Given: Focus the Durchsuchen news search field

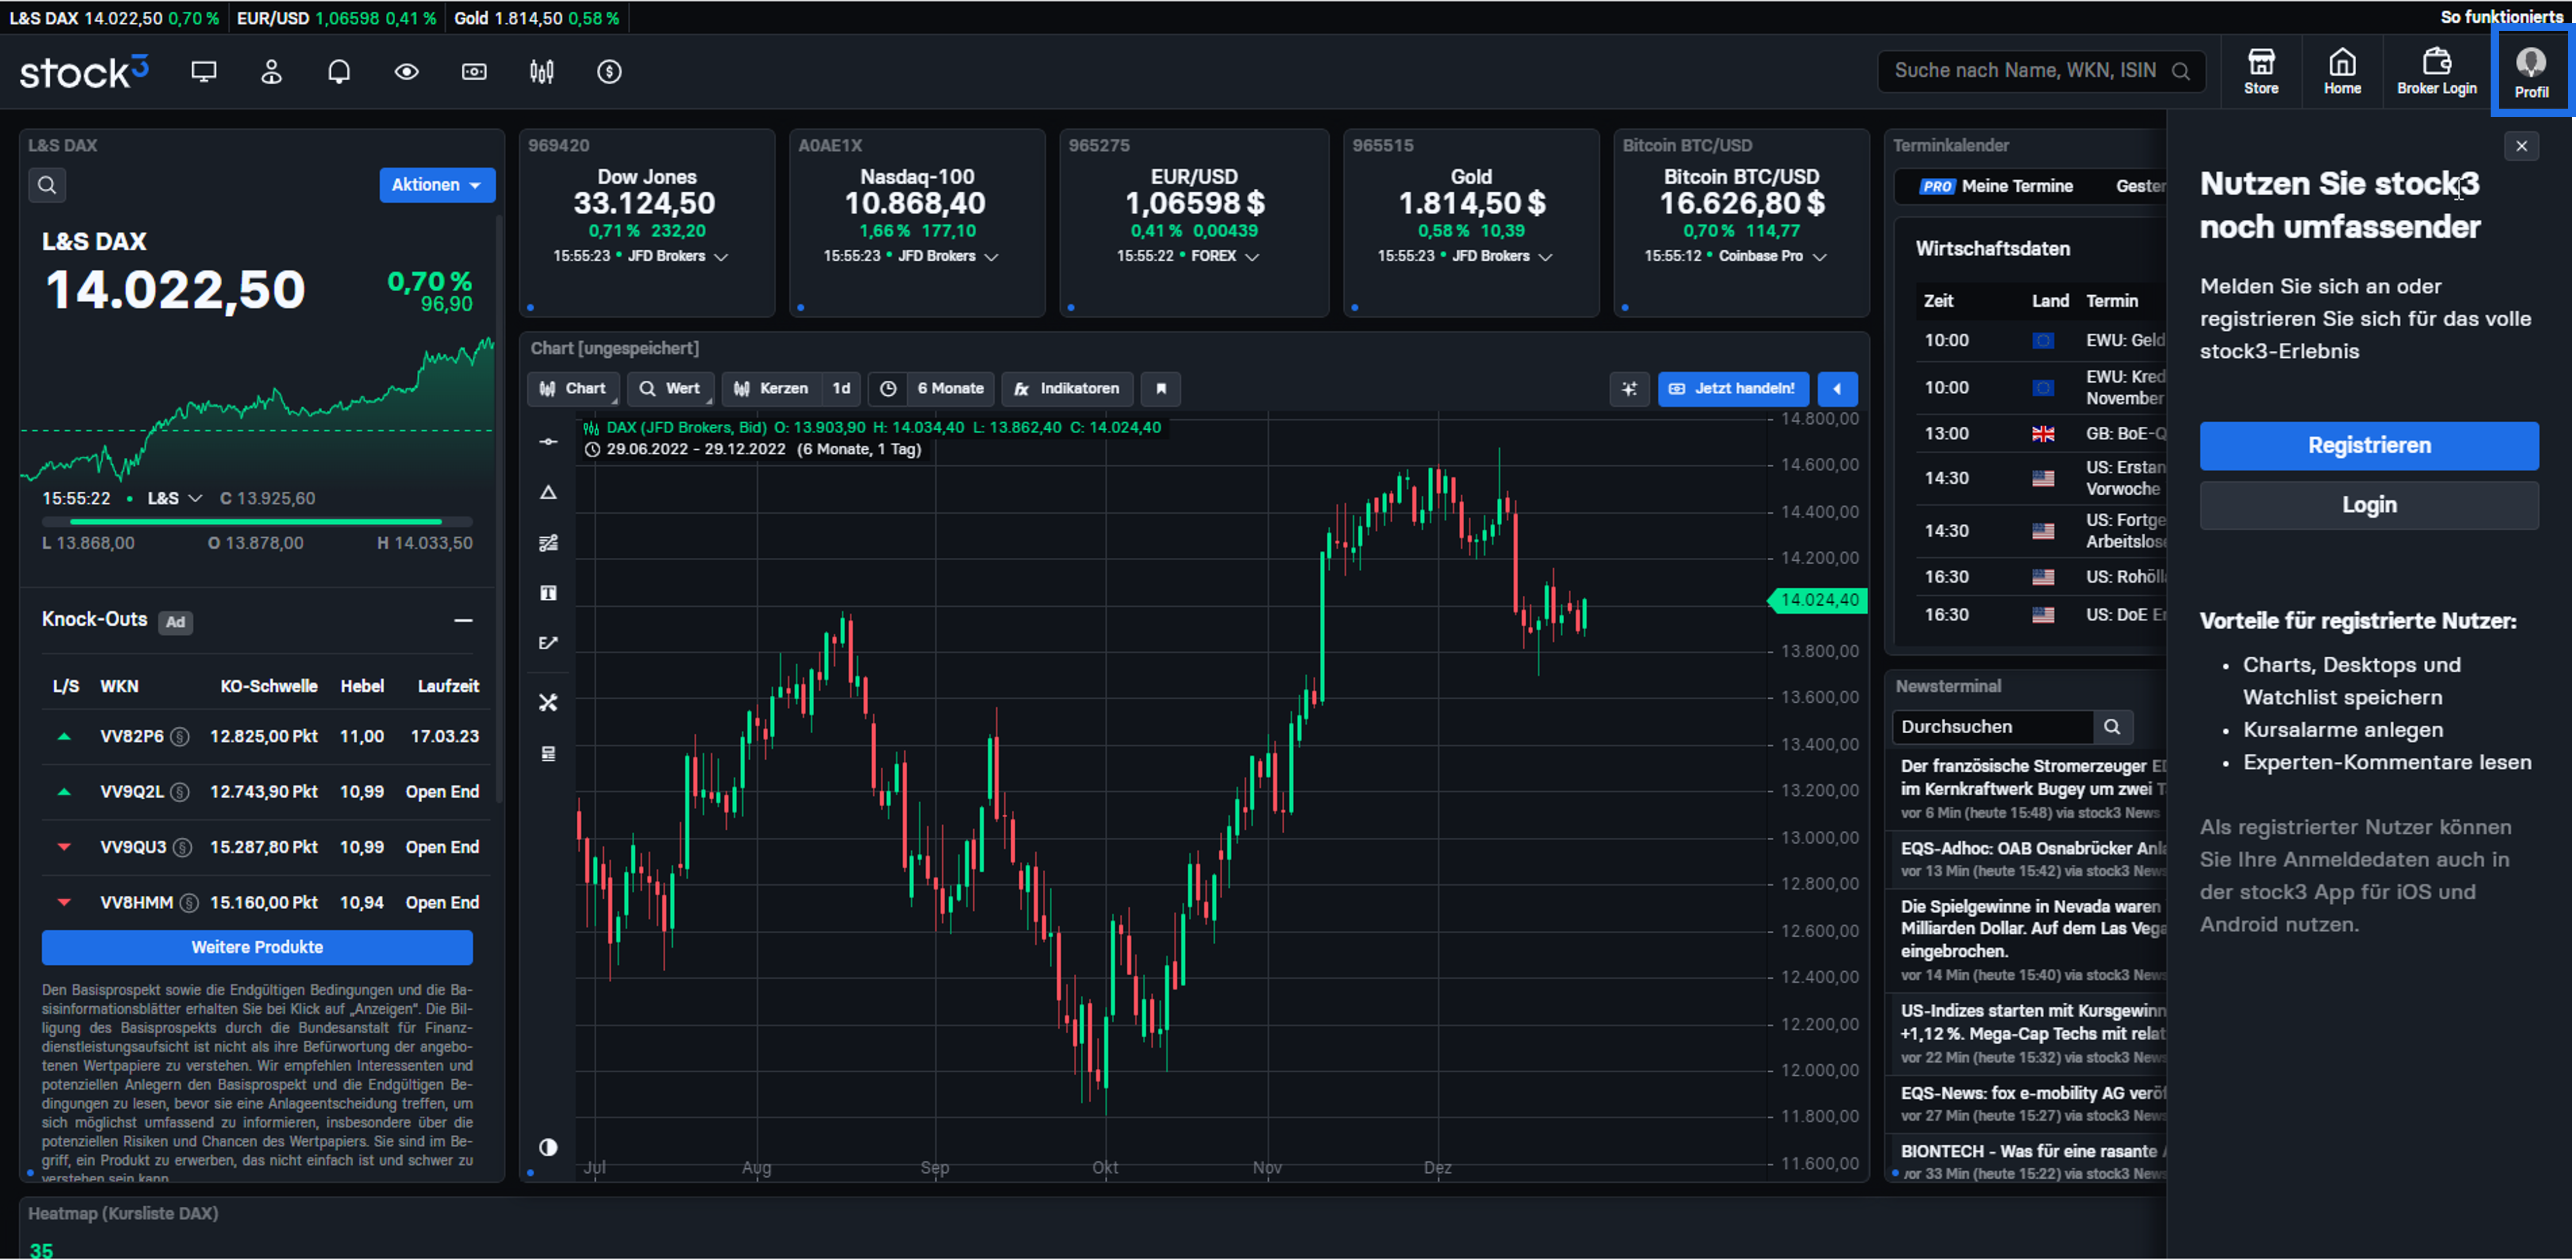Looking at the screenshot, I should [1993, 727].
